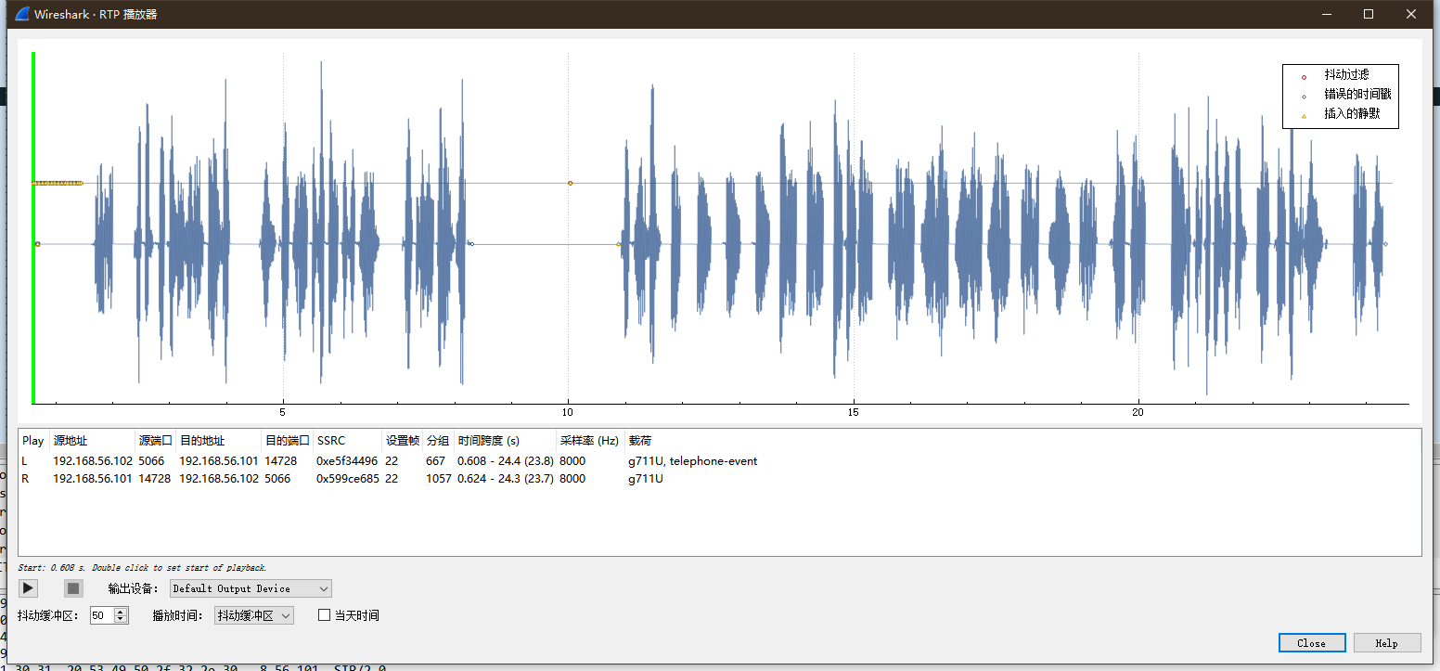1440x671 pixels.
Task: Open Help with the Help button
Action: click(x=1387, y=642)
